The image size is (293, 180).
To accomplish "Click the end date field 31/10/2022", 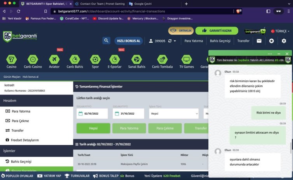I will pos(128,114).
